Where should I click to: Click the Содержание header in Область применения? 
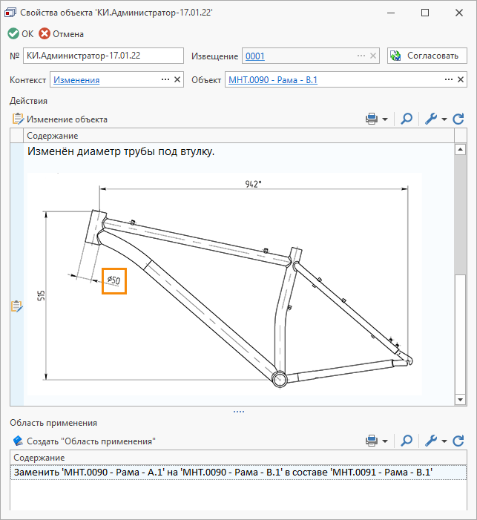239,458
